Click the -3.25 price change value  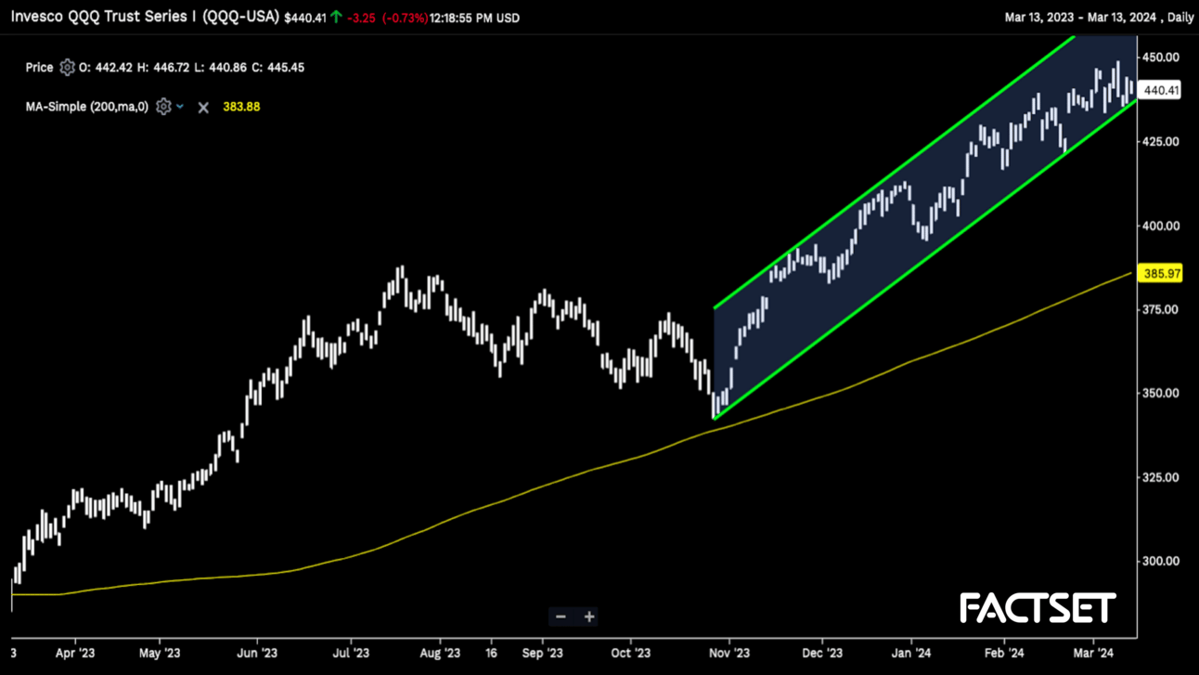pos(361,18)
